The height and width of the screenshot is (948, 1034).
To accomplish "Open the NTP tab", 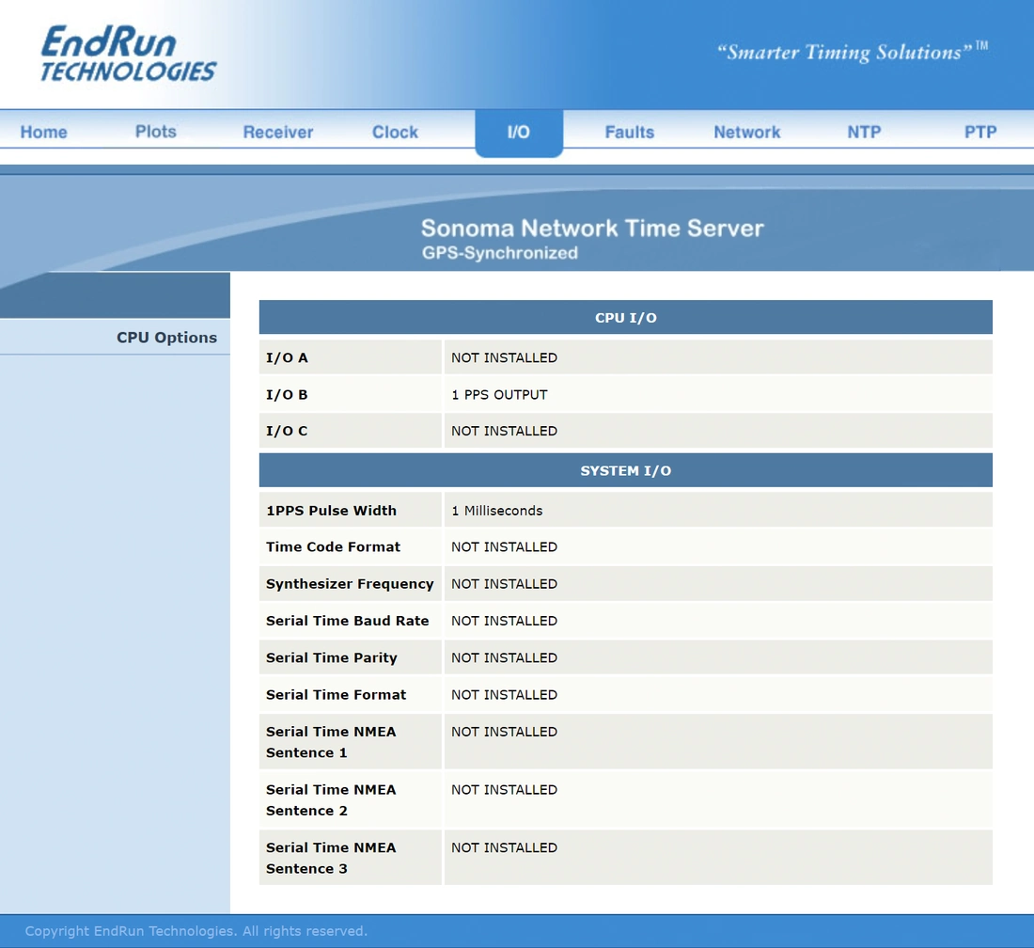I will 864,132.
